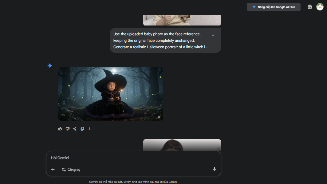Open the sheep profile avatar account menu
The image size is (327, 184).
click(320, 7)
